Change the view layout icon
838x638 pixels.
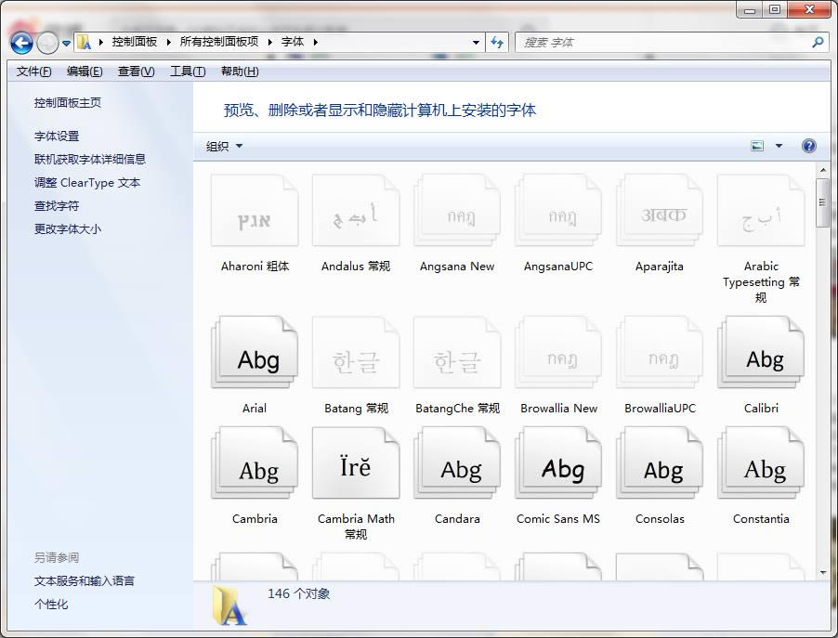(x=757, y=146)
